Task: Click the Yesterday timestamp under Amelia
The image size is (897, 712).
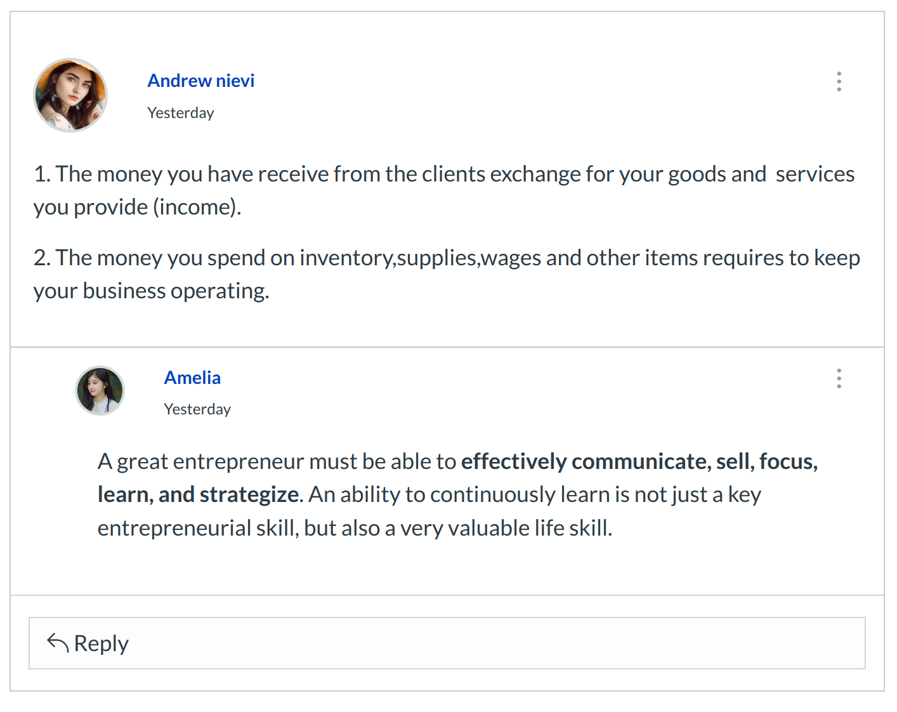Action: [197, 409]
